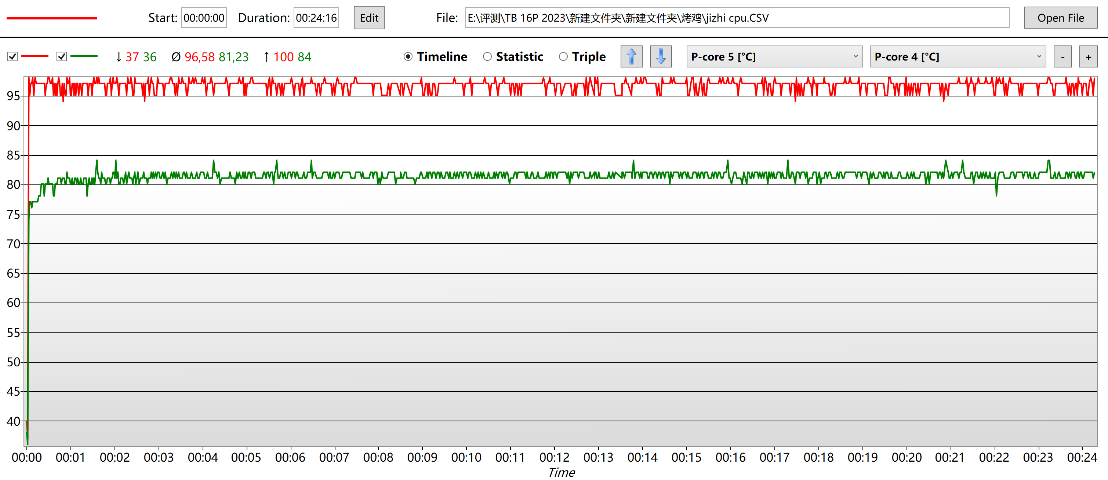Click the Duration time field
This screenshot has height=480, width=1108.
click(x=316, y=18)
